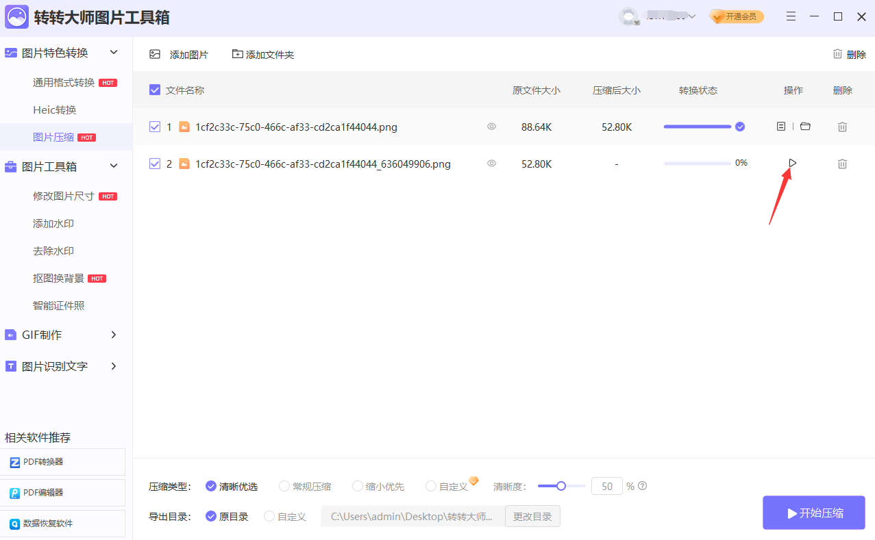Click the completed checkmark status of row 1
The height and width of the screenshot is (540, 875).
click(x=740, y=127)
